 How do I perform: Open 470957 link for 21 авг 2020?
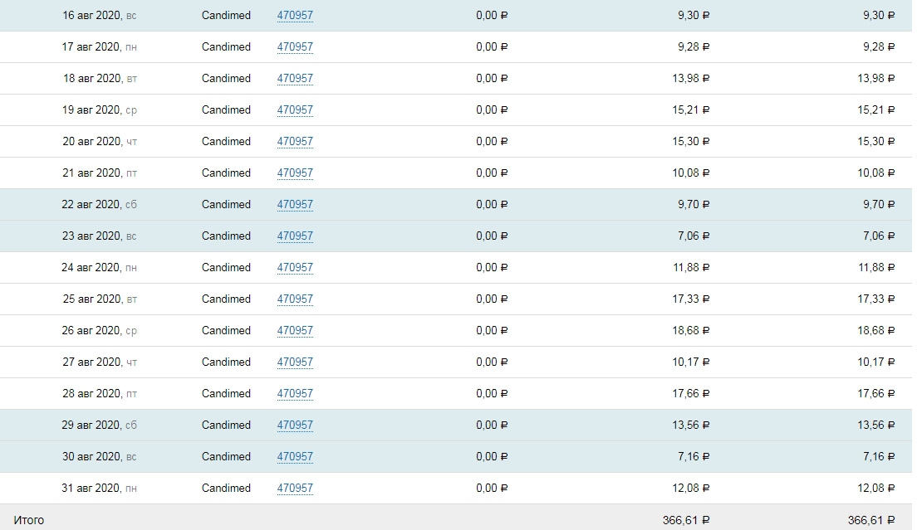295,173
